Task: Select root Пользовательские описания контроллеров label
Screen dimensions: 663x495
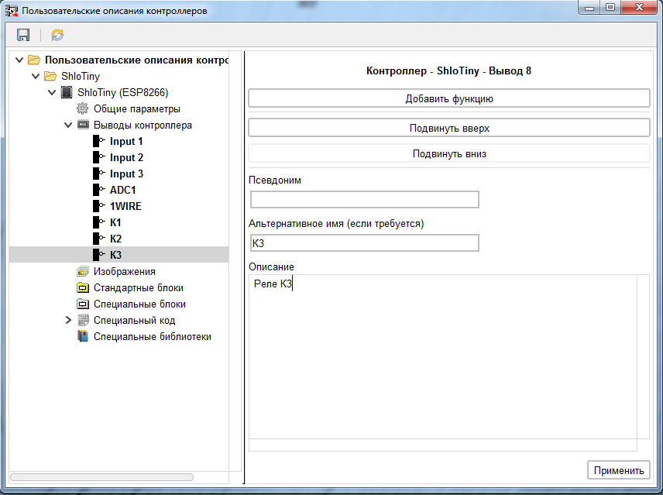Action: coord(136,60)
